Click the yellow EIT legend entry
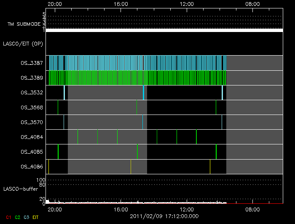 35,217
